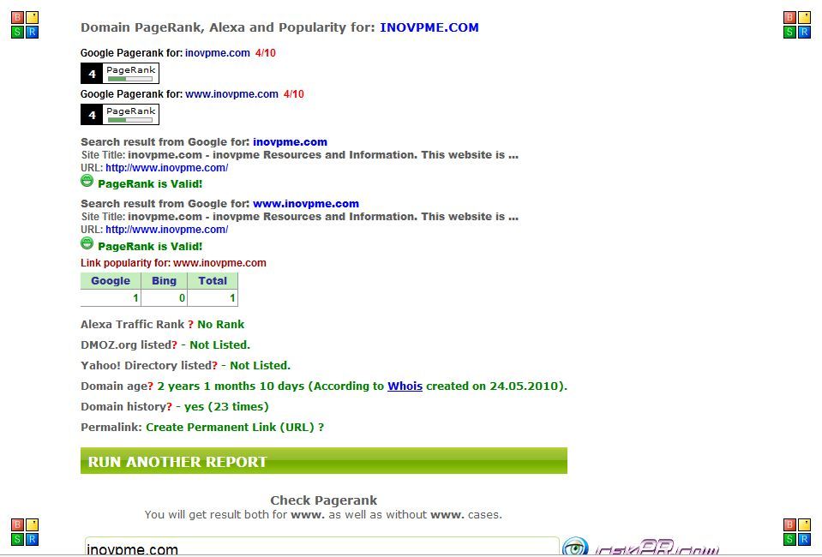822x557 pixels.
Task: Click the question mark after Domain history
Action: point(170,407)
